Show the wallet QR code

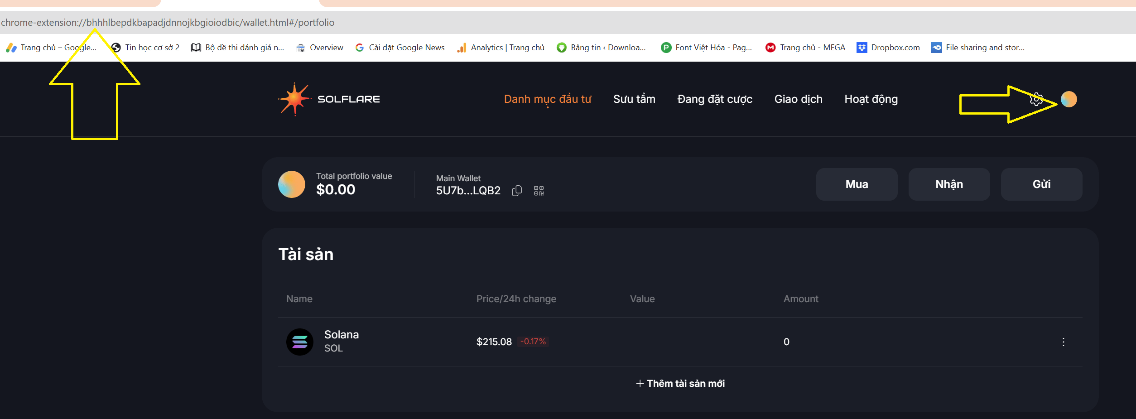539,191
